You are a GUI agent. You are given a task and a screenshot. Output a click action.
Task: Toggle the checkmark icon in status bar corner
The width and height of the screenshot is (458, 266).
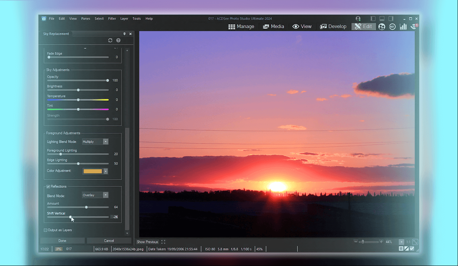412,249
